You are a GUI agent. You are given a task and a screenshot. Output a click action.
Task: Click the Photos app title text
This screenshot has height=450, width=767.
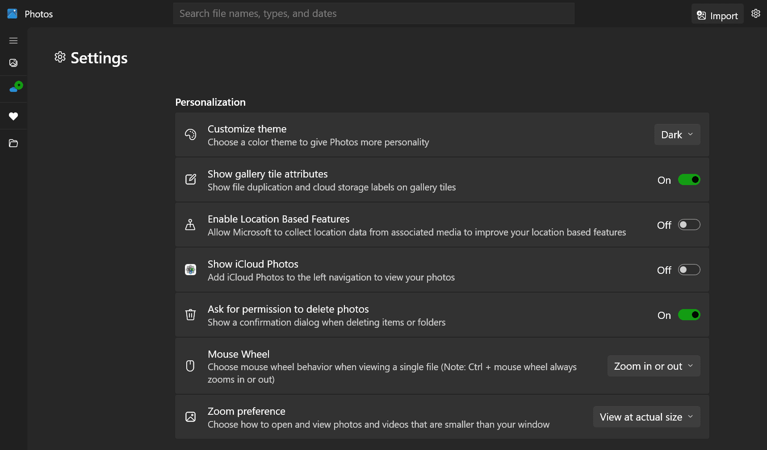pos(39,14)
